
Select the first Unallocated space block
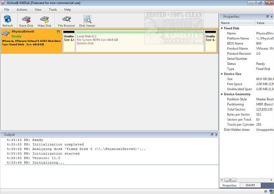68,41
